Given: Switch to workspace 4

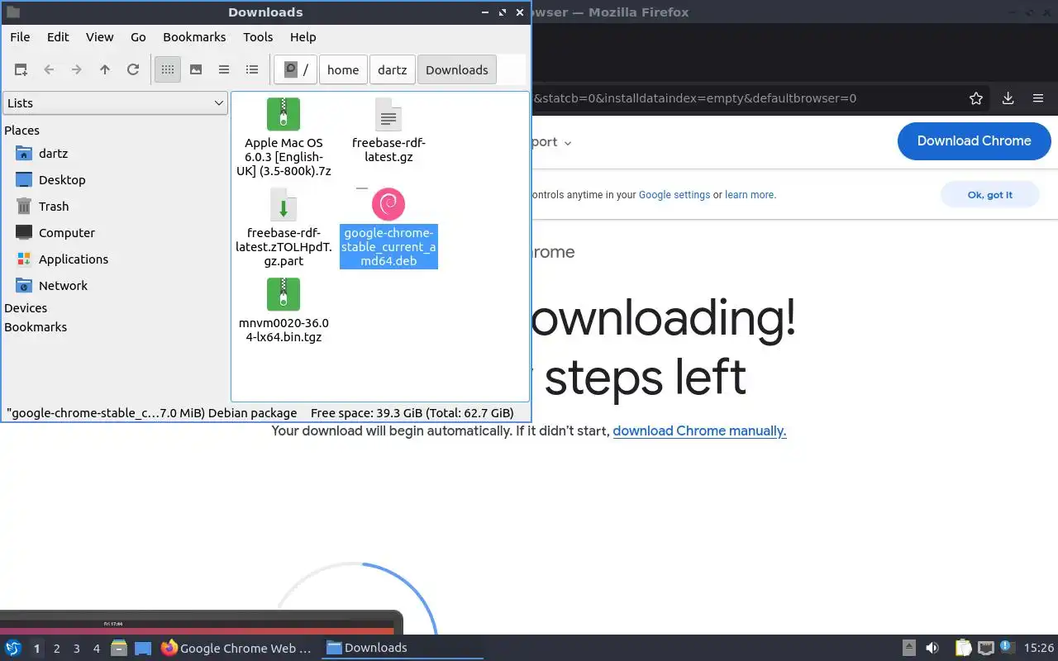Looking at the screenshot, I should tap(96, 649).
